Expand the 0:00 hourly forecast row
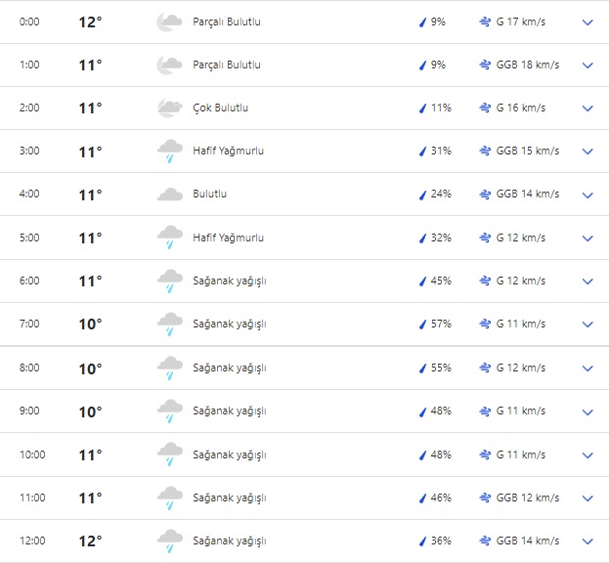This screenshot has height=563, width=609. (587, 22)
